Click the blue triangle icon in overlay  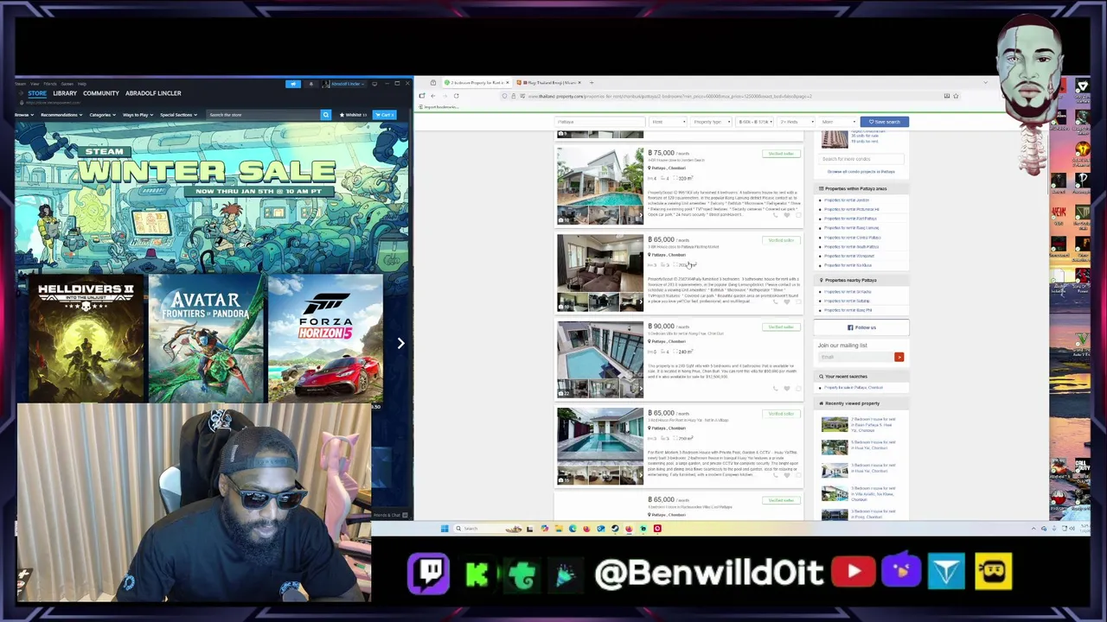click(x=947, y=572)
